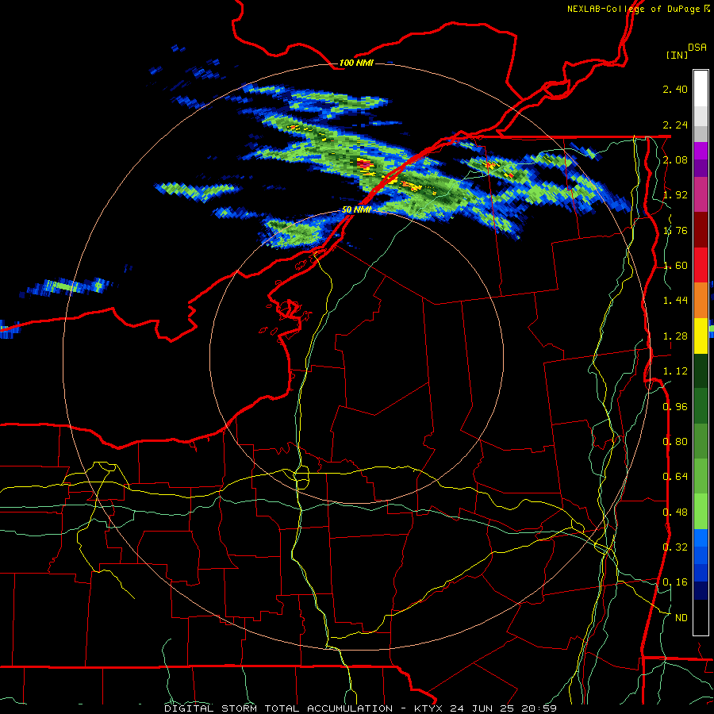The width and height of the screenshot is (714, 714).
Task: Select the 2.24 legend value
Action: (675, 125)
